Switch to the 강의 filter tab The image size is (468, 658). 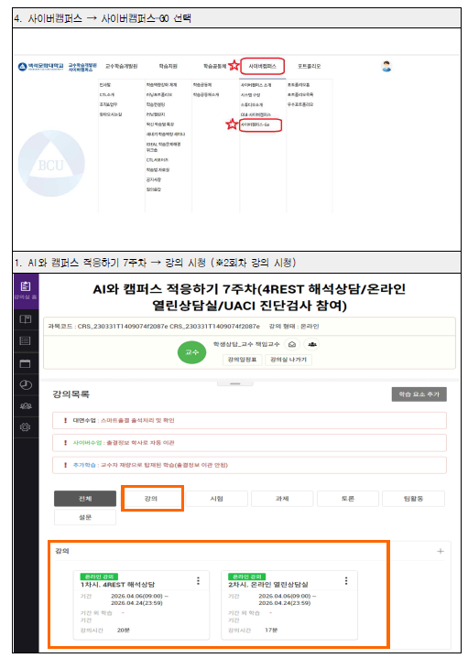[151, 499]
